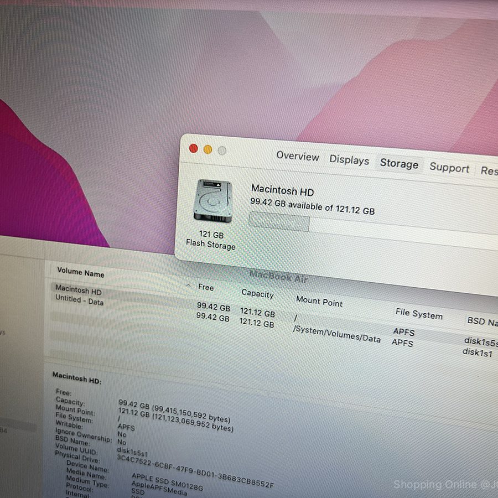Click APFS cell in the Macintosh HD table row
Screen dimensions: 498x498
pyautogui.click(x=404, y=332)
